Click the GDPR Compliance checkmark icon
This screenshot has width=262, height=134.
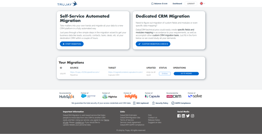coord(173,103)
